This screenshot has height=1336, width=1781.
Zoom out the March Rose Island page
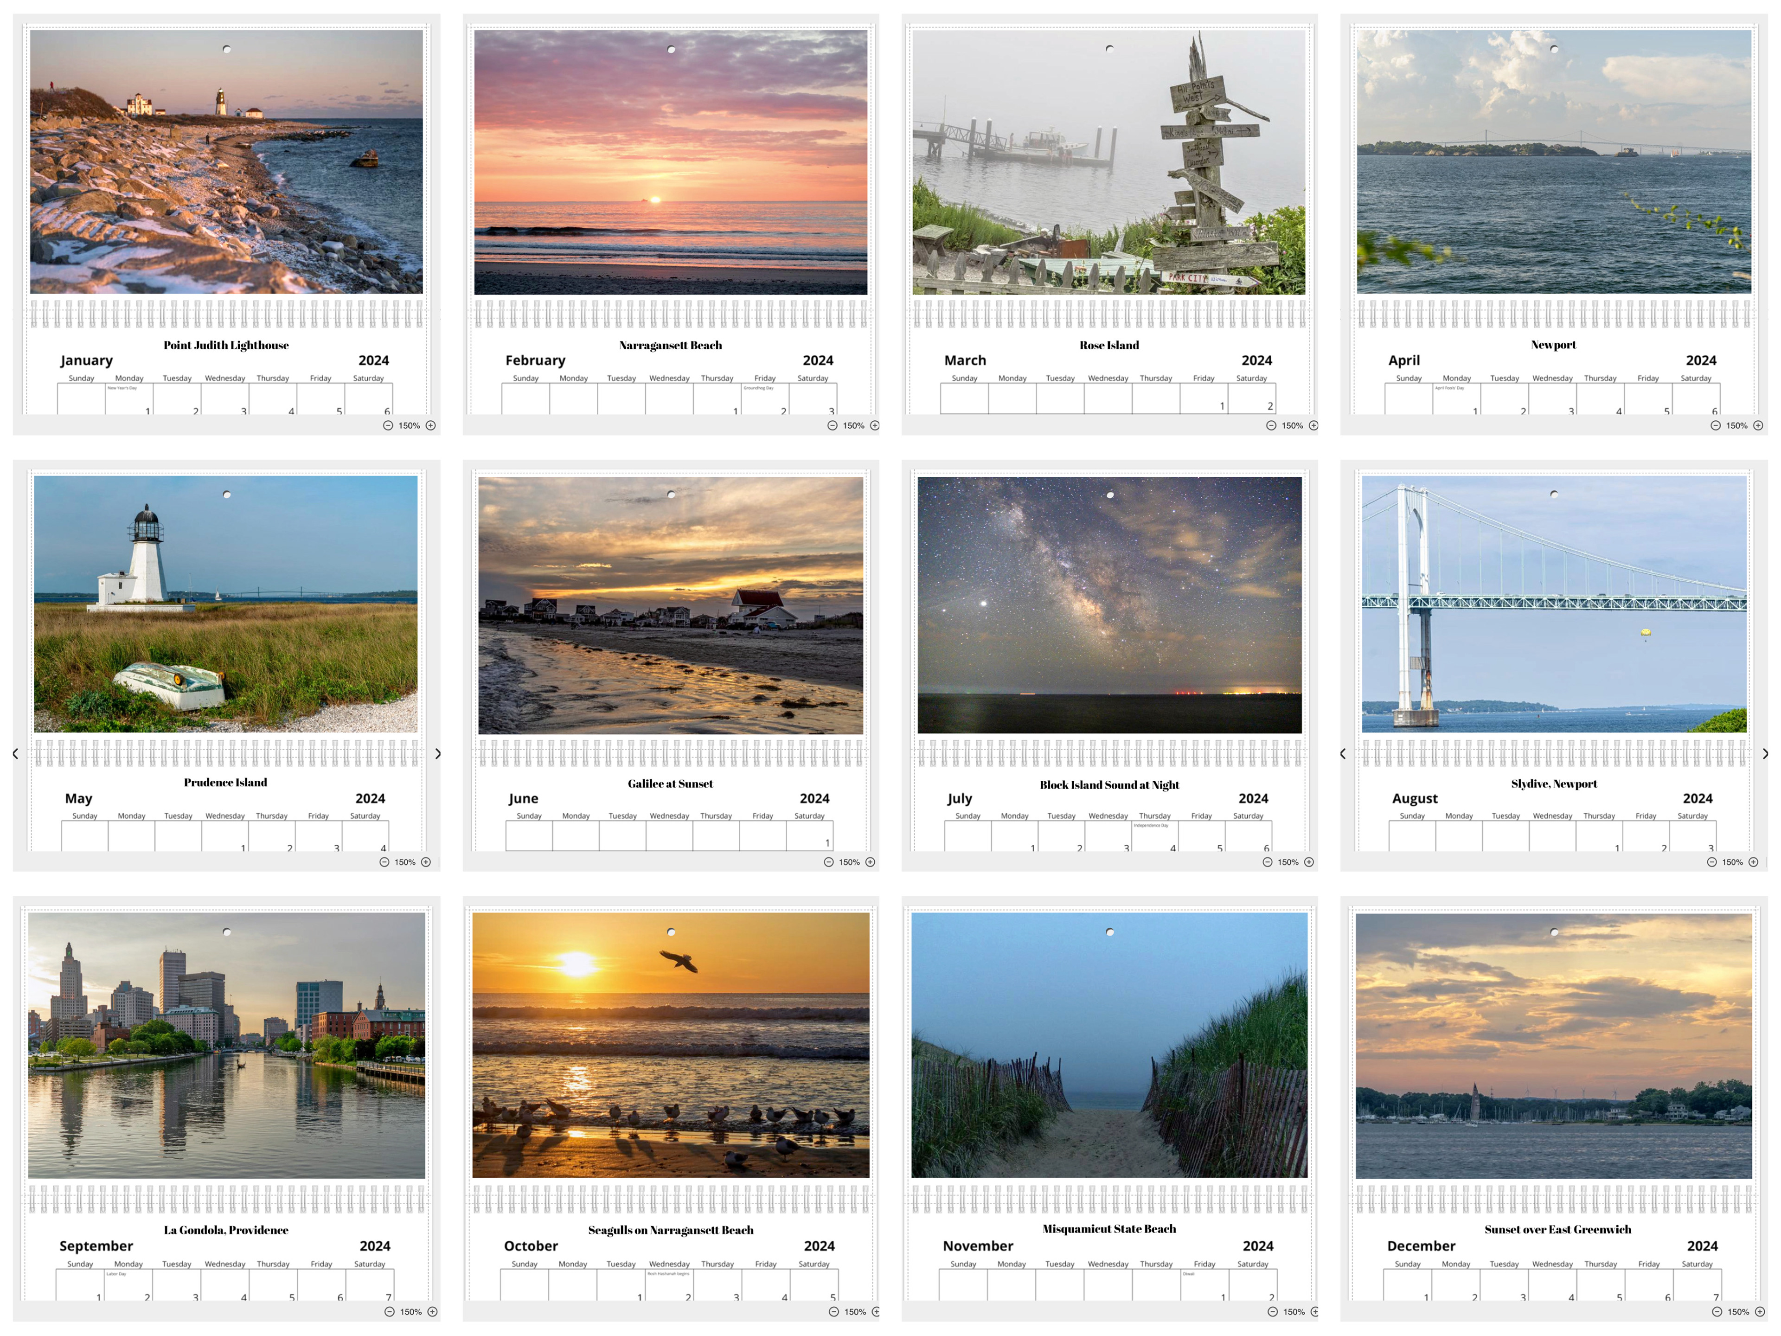pyautogui.click(x=1270, y=425)
